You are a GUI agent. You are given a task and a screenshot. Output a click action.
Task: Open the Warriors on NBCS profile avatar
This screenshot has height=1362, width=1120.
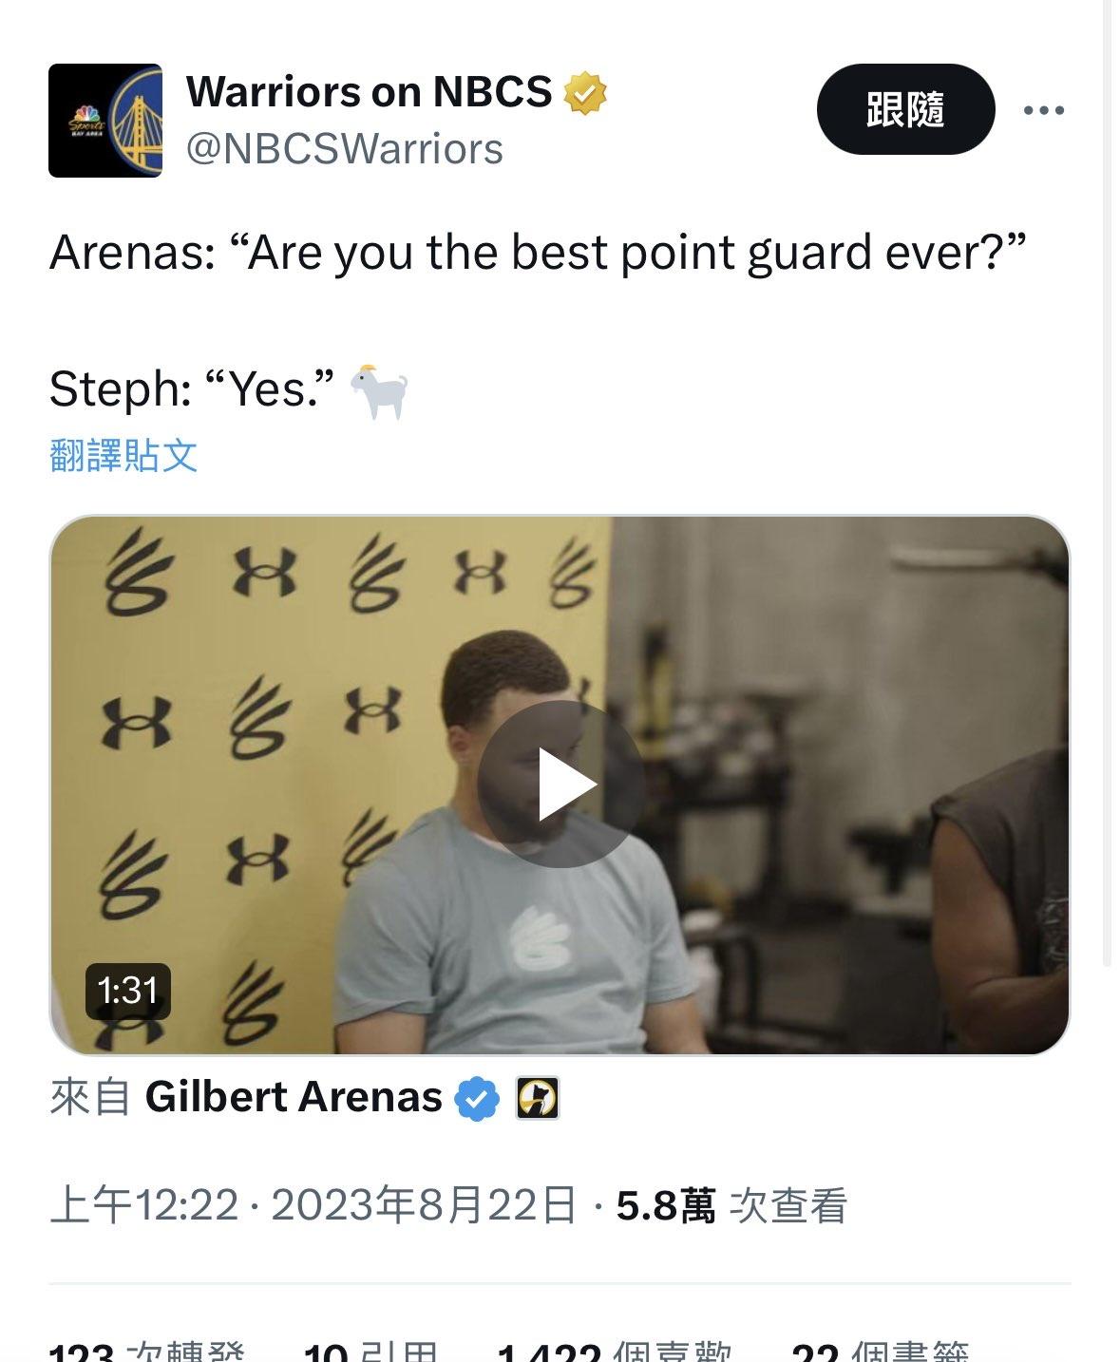tap(105, 121)
